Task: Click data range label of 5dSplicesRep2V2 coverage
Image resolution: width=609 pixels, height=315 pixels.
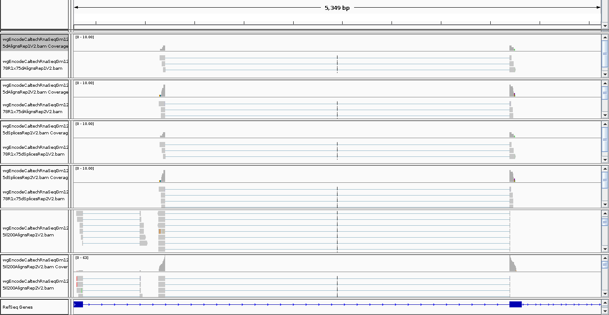Action: click(x=84, y=168)
